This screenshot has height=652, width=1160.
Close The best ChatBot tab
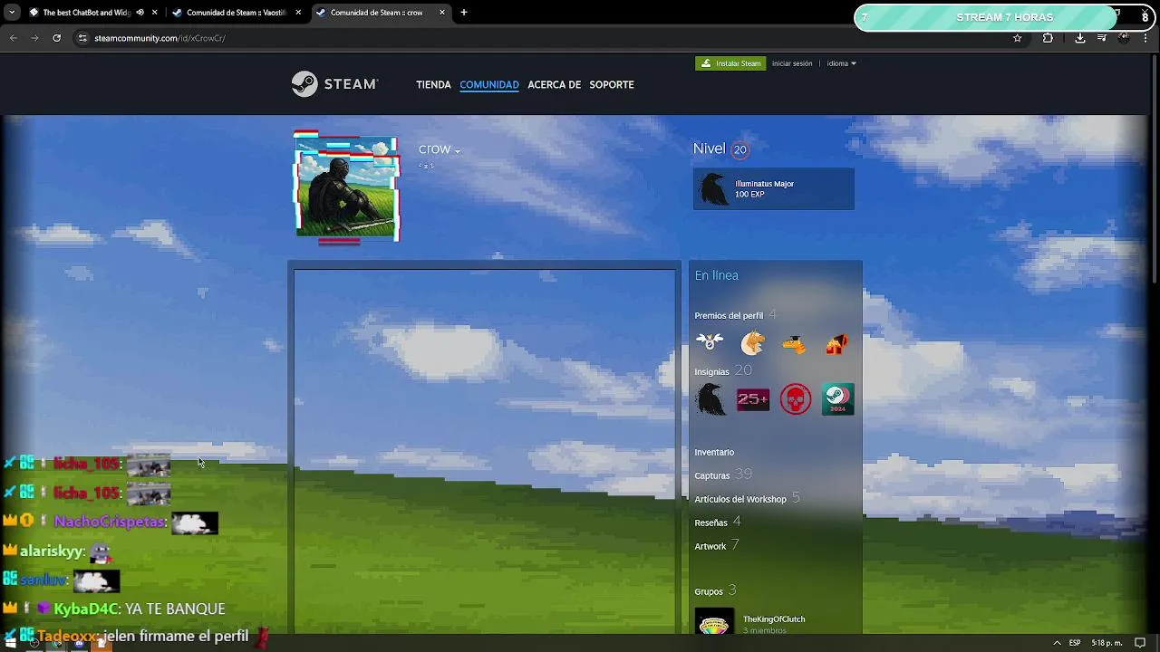155,13
